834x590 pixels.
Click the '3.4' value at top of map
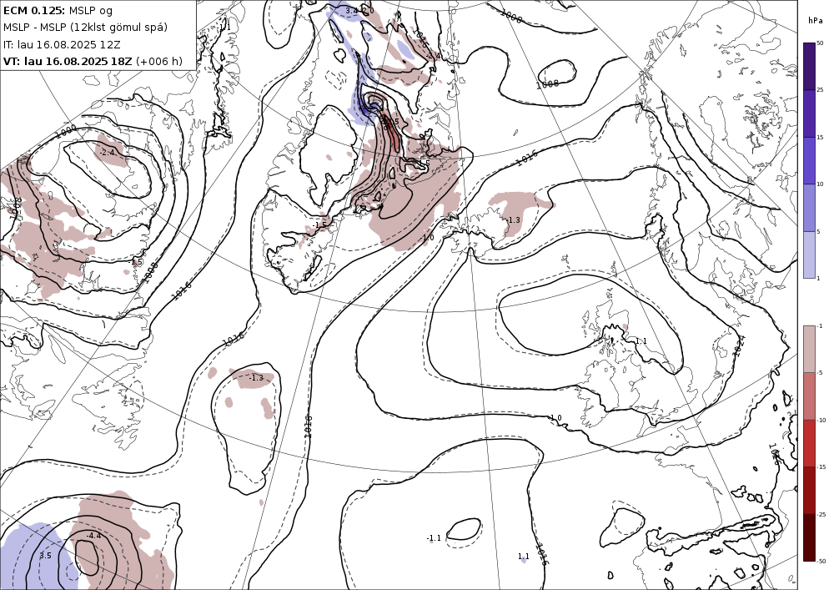(x=352, y=11)
